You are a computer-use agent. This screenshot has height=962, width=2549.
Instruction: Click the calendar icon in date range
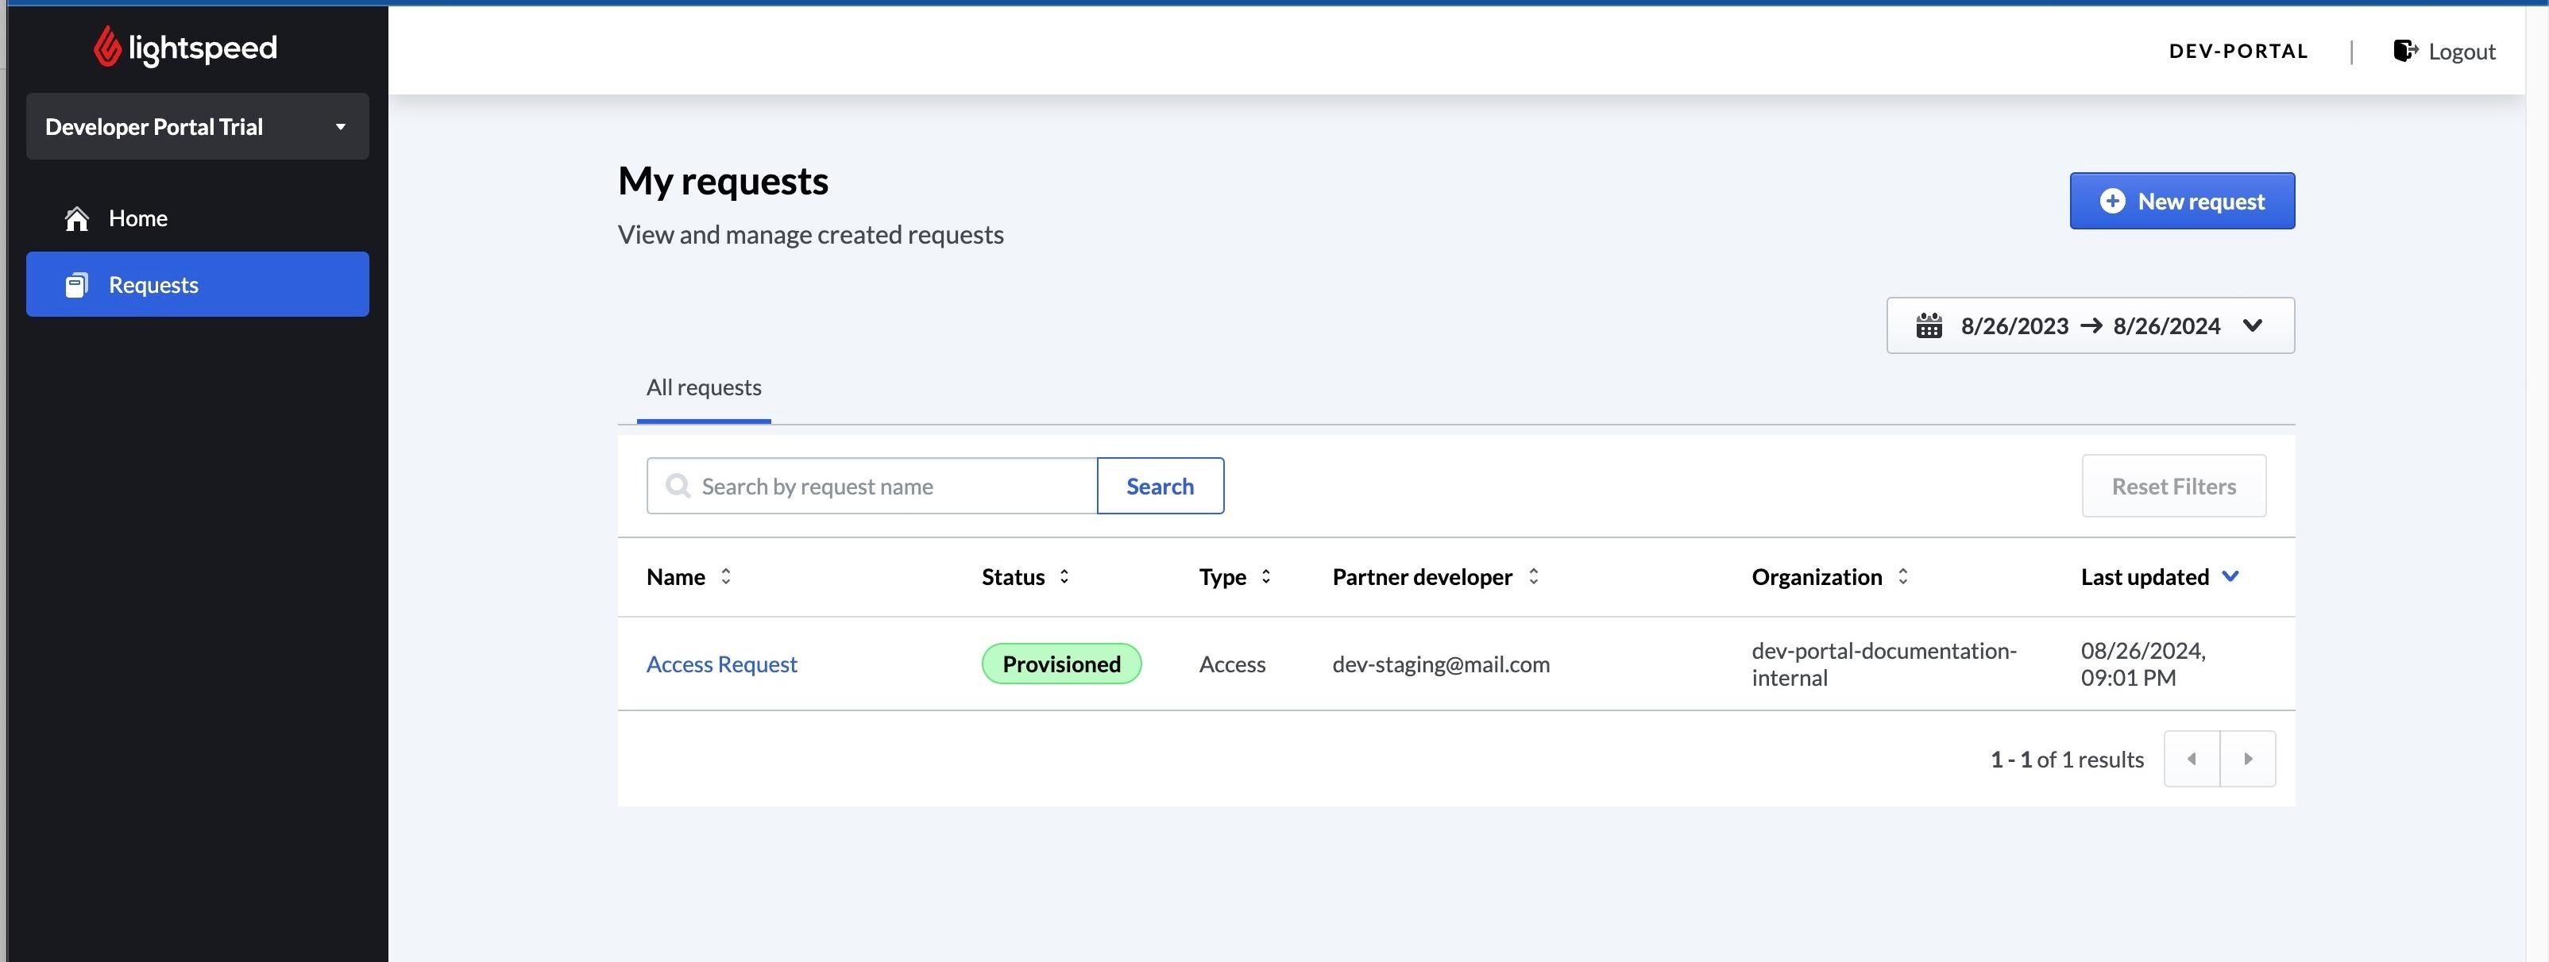tap(1929, 326)
